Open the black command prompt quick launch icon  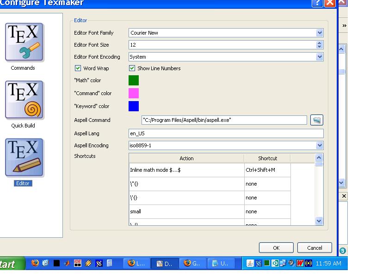click(56, 263)
